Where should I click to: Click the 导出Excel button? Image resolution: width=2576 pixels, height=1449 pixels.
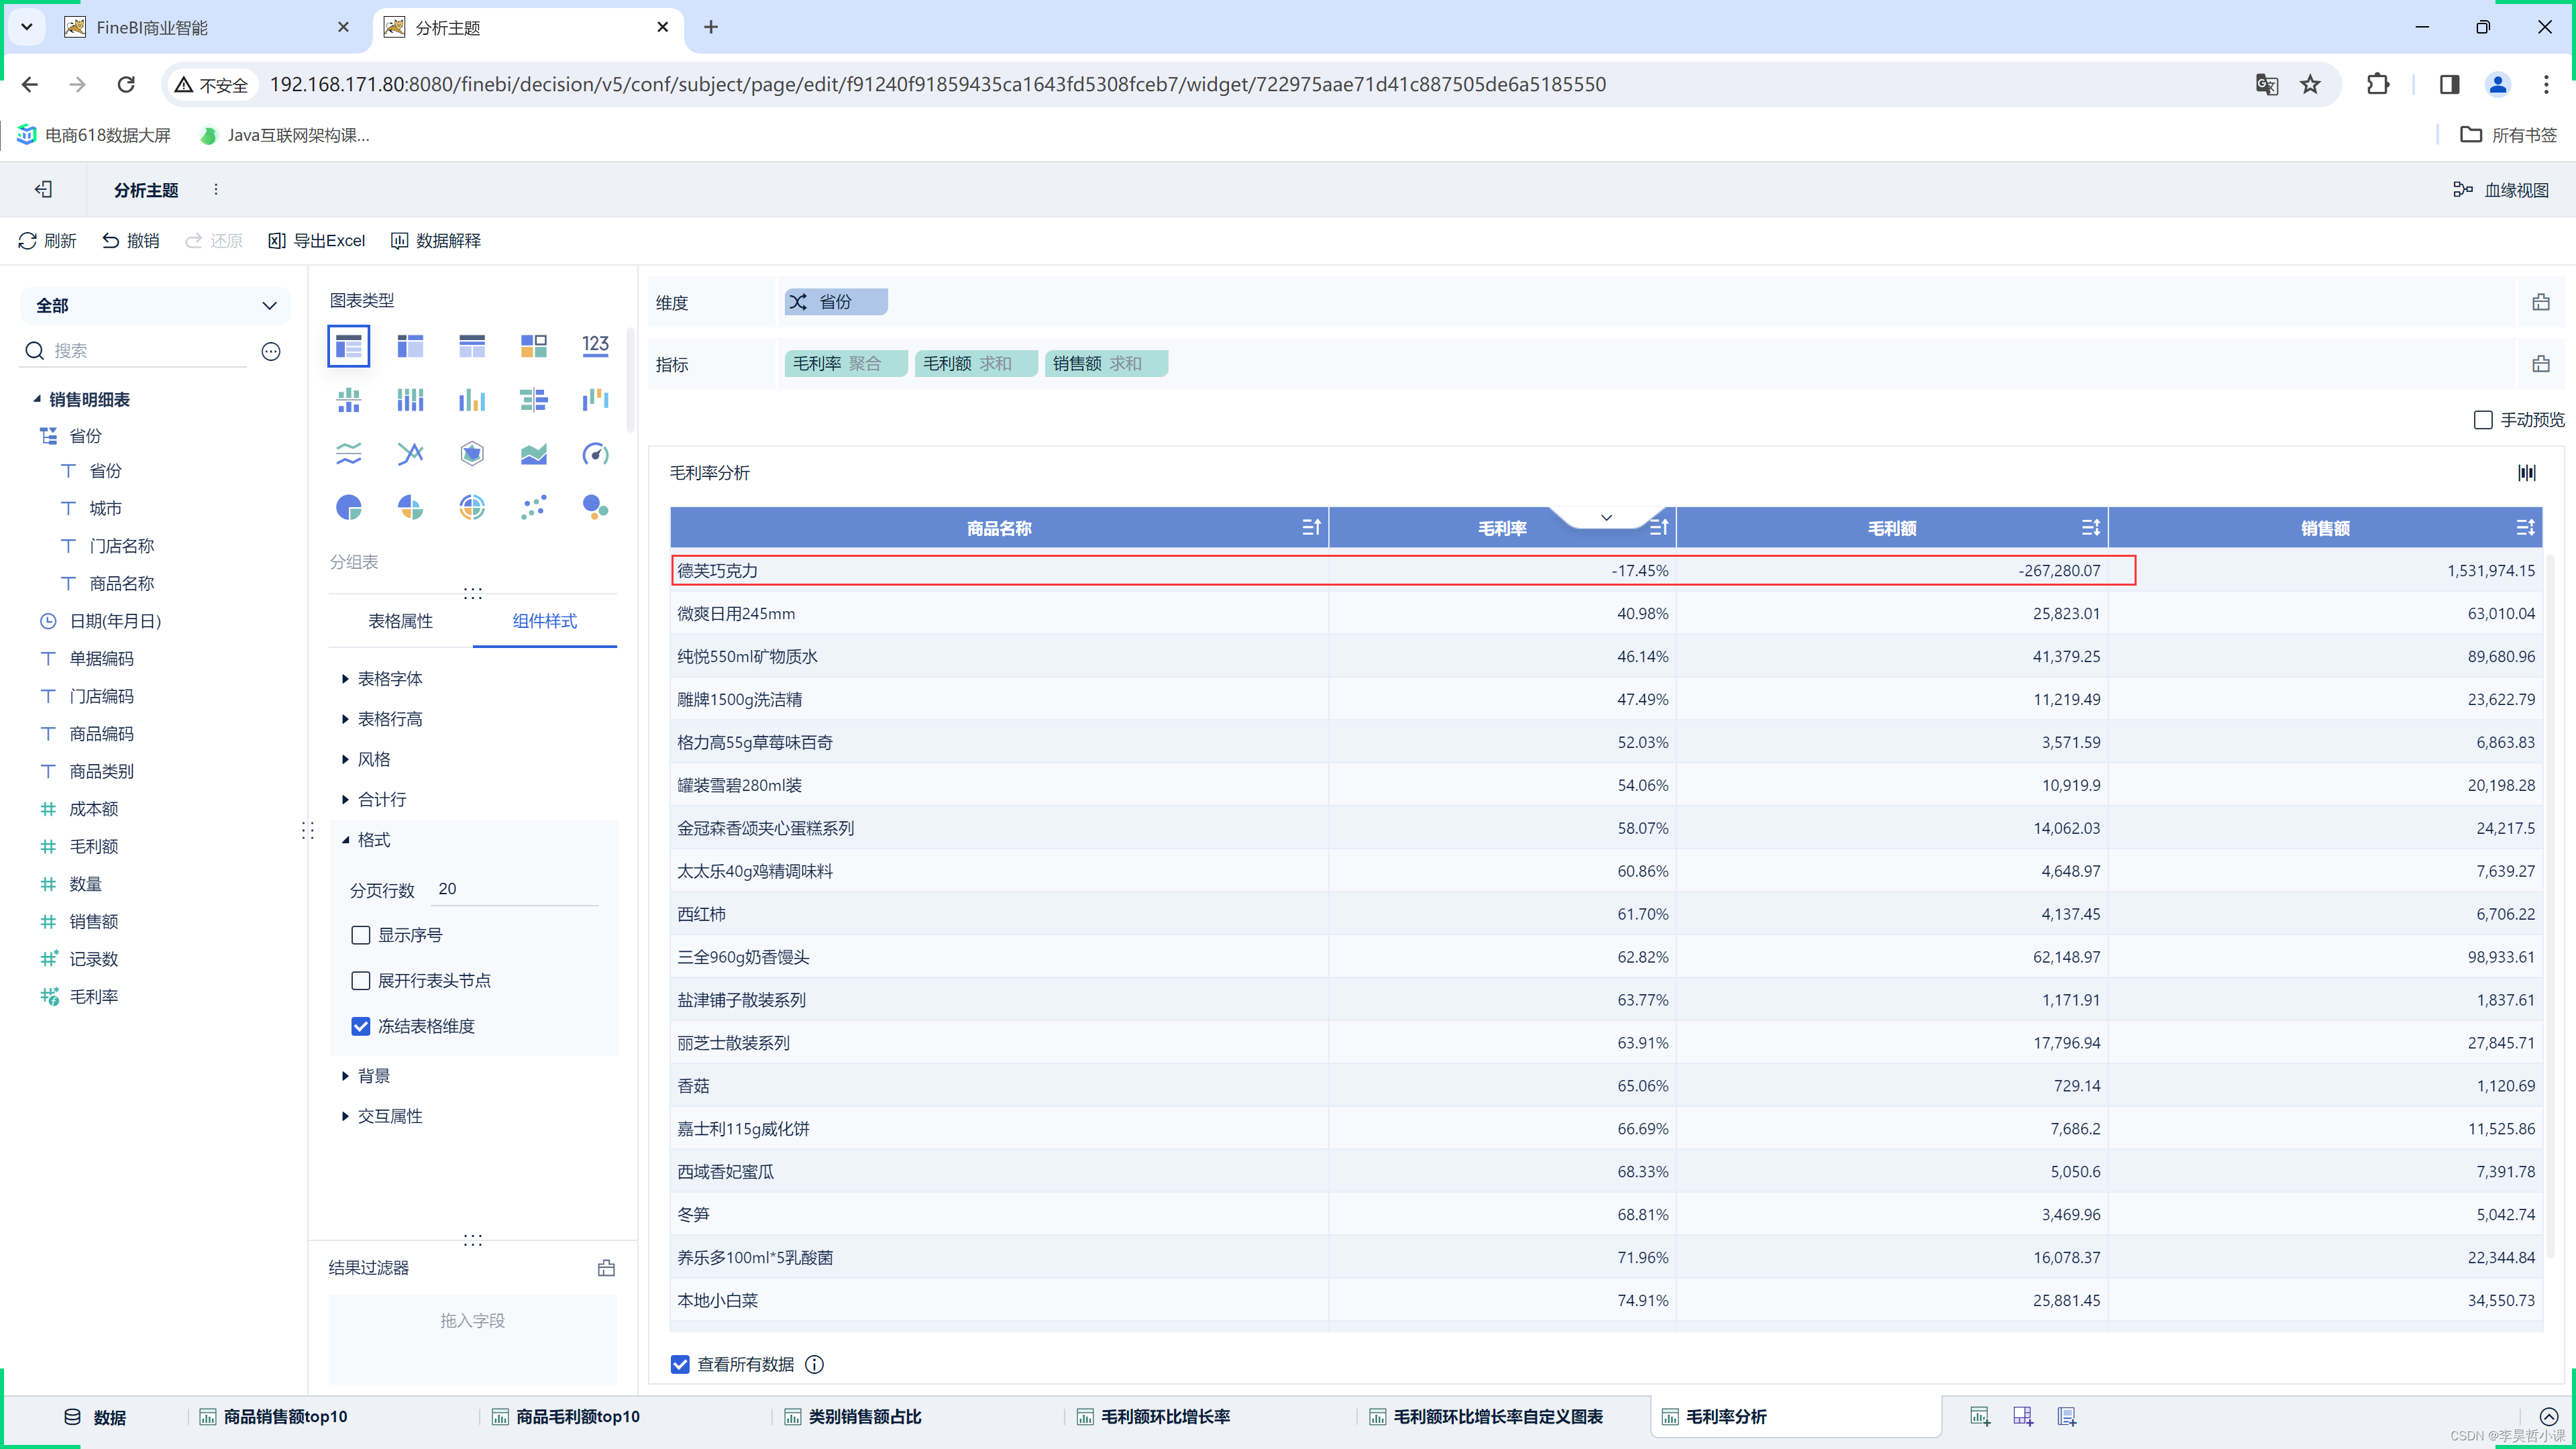click(317, 241)
